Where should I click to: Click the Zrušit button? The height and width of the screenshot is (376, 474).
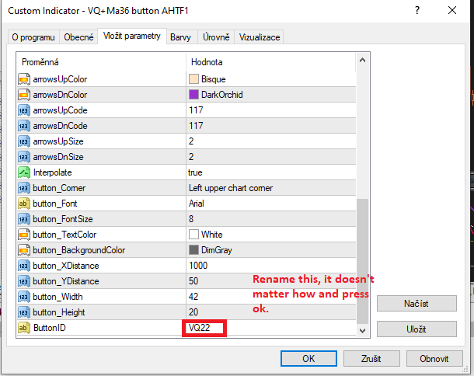(371, 359)
